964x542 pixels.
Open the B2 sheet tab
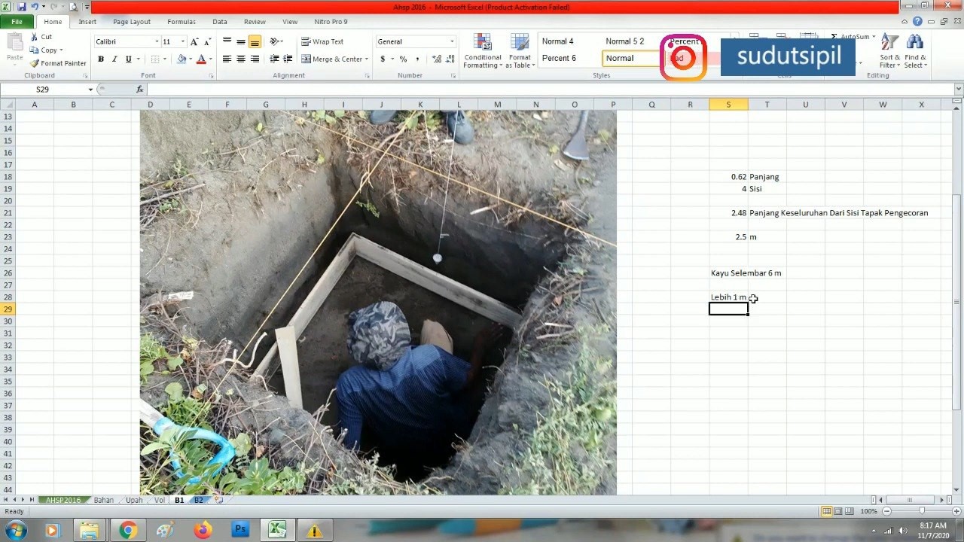(x=199, y=500)
